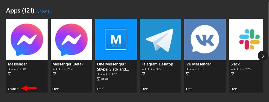Click the Free price under Slack
Viewport: 269px width, 102px height.
[x=234, y=89]
